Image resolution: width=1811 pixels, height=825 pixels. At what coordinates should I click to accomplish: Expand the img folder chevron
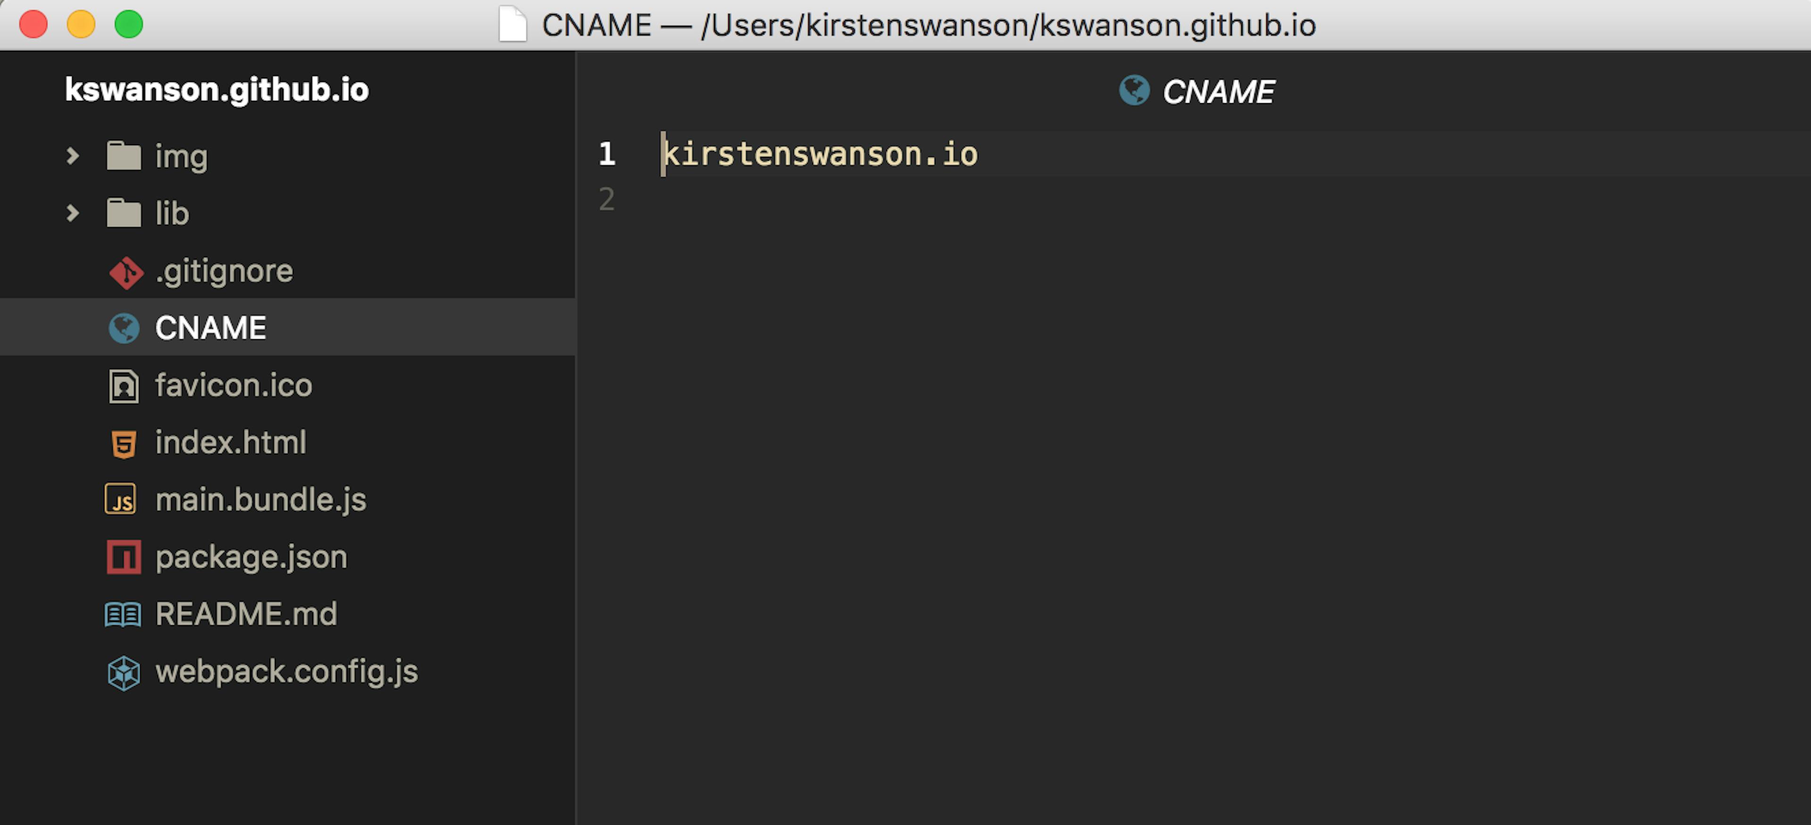(x=73, y=155)
